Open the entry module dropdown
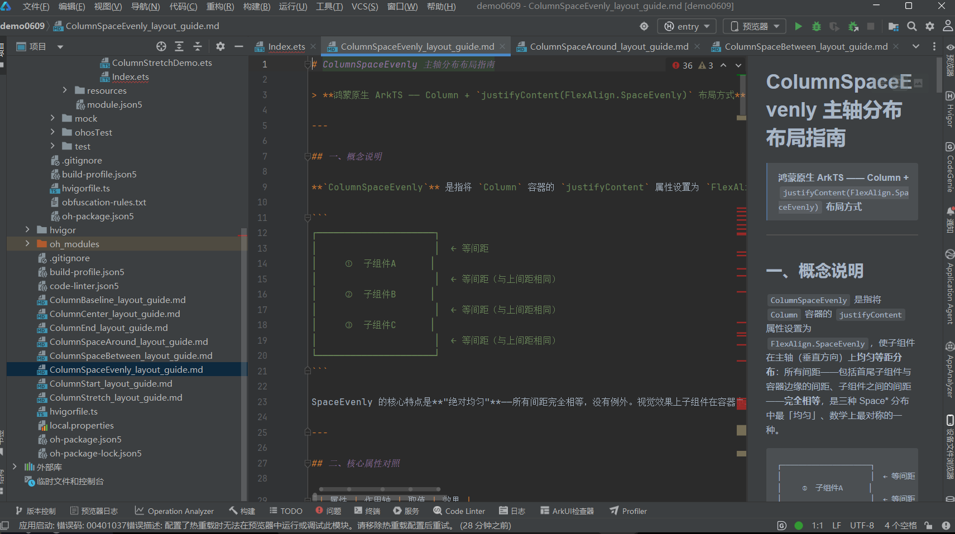Image resolution: width=955 pixels, height=534 pixels. 687,26
